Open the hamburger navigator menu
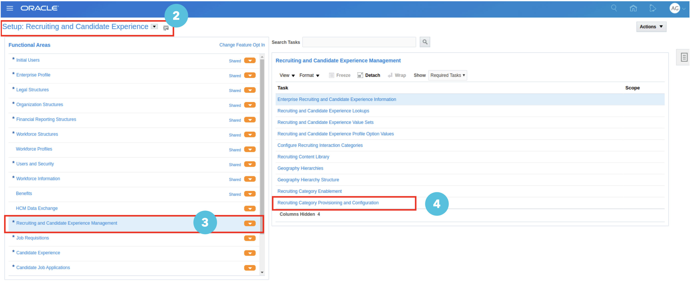 (x=10, y=8)
